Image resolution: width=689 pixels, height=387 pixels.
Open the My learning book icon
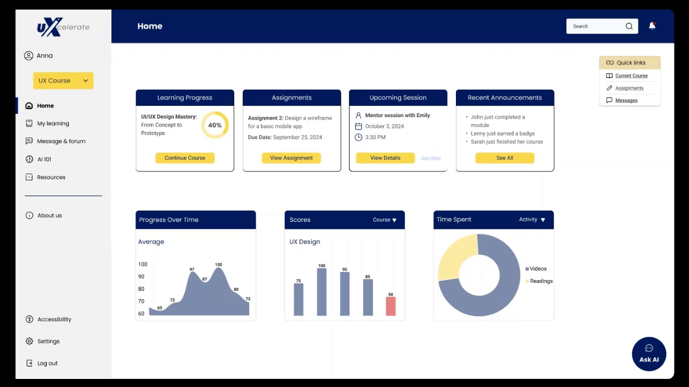tap(29, 123)
